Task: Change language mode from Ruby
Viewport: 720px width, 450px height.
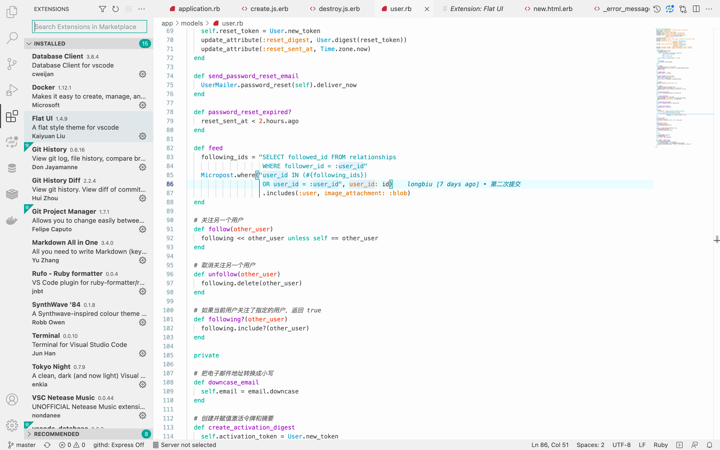Action: [x=660, y=445]
